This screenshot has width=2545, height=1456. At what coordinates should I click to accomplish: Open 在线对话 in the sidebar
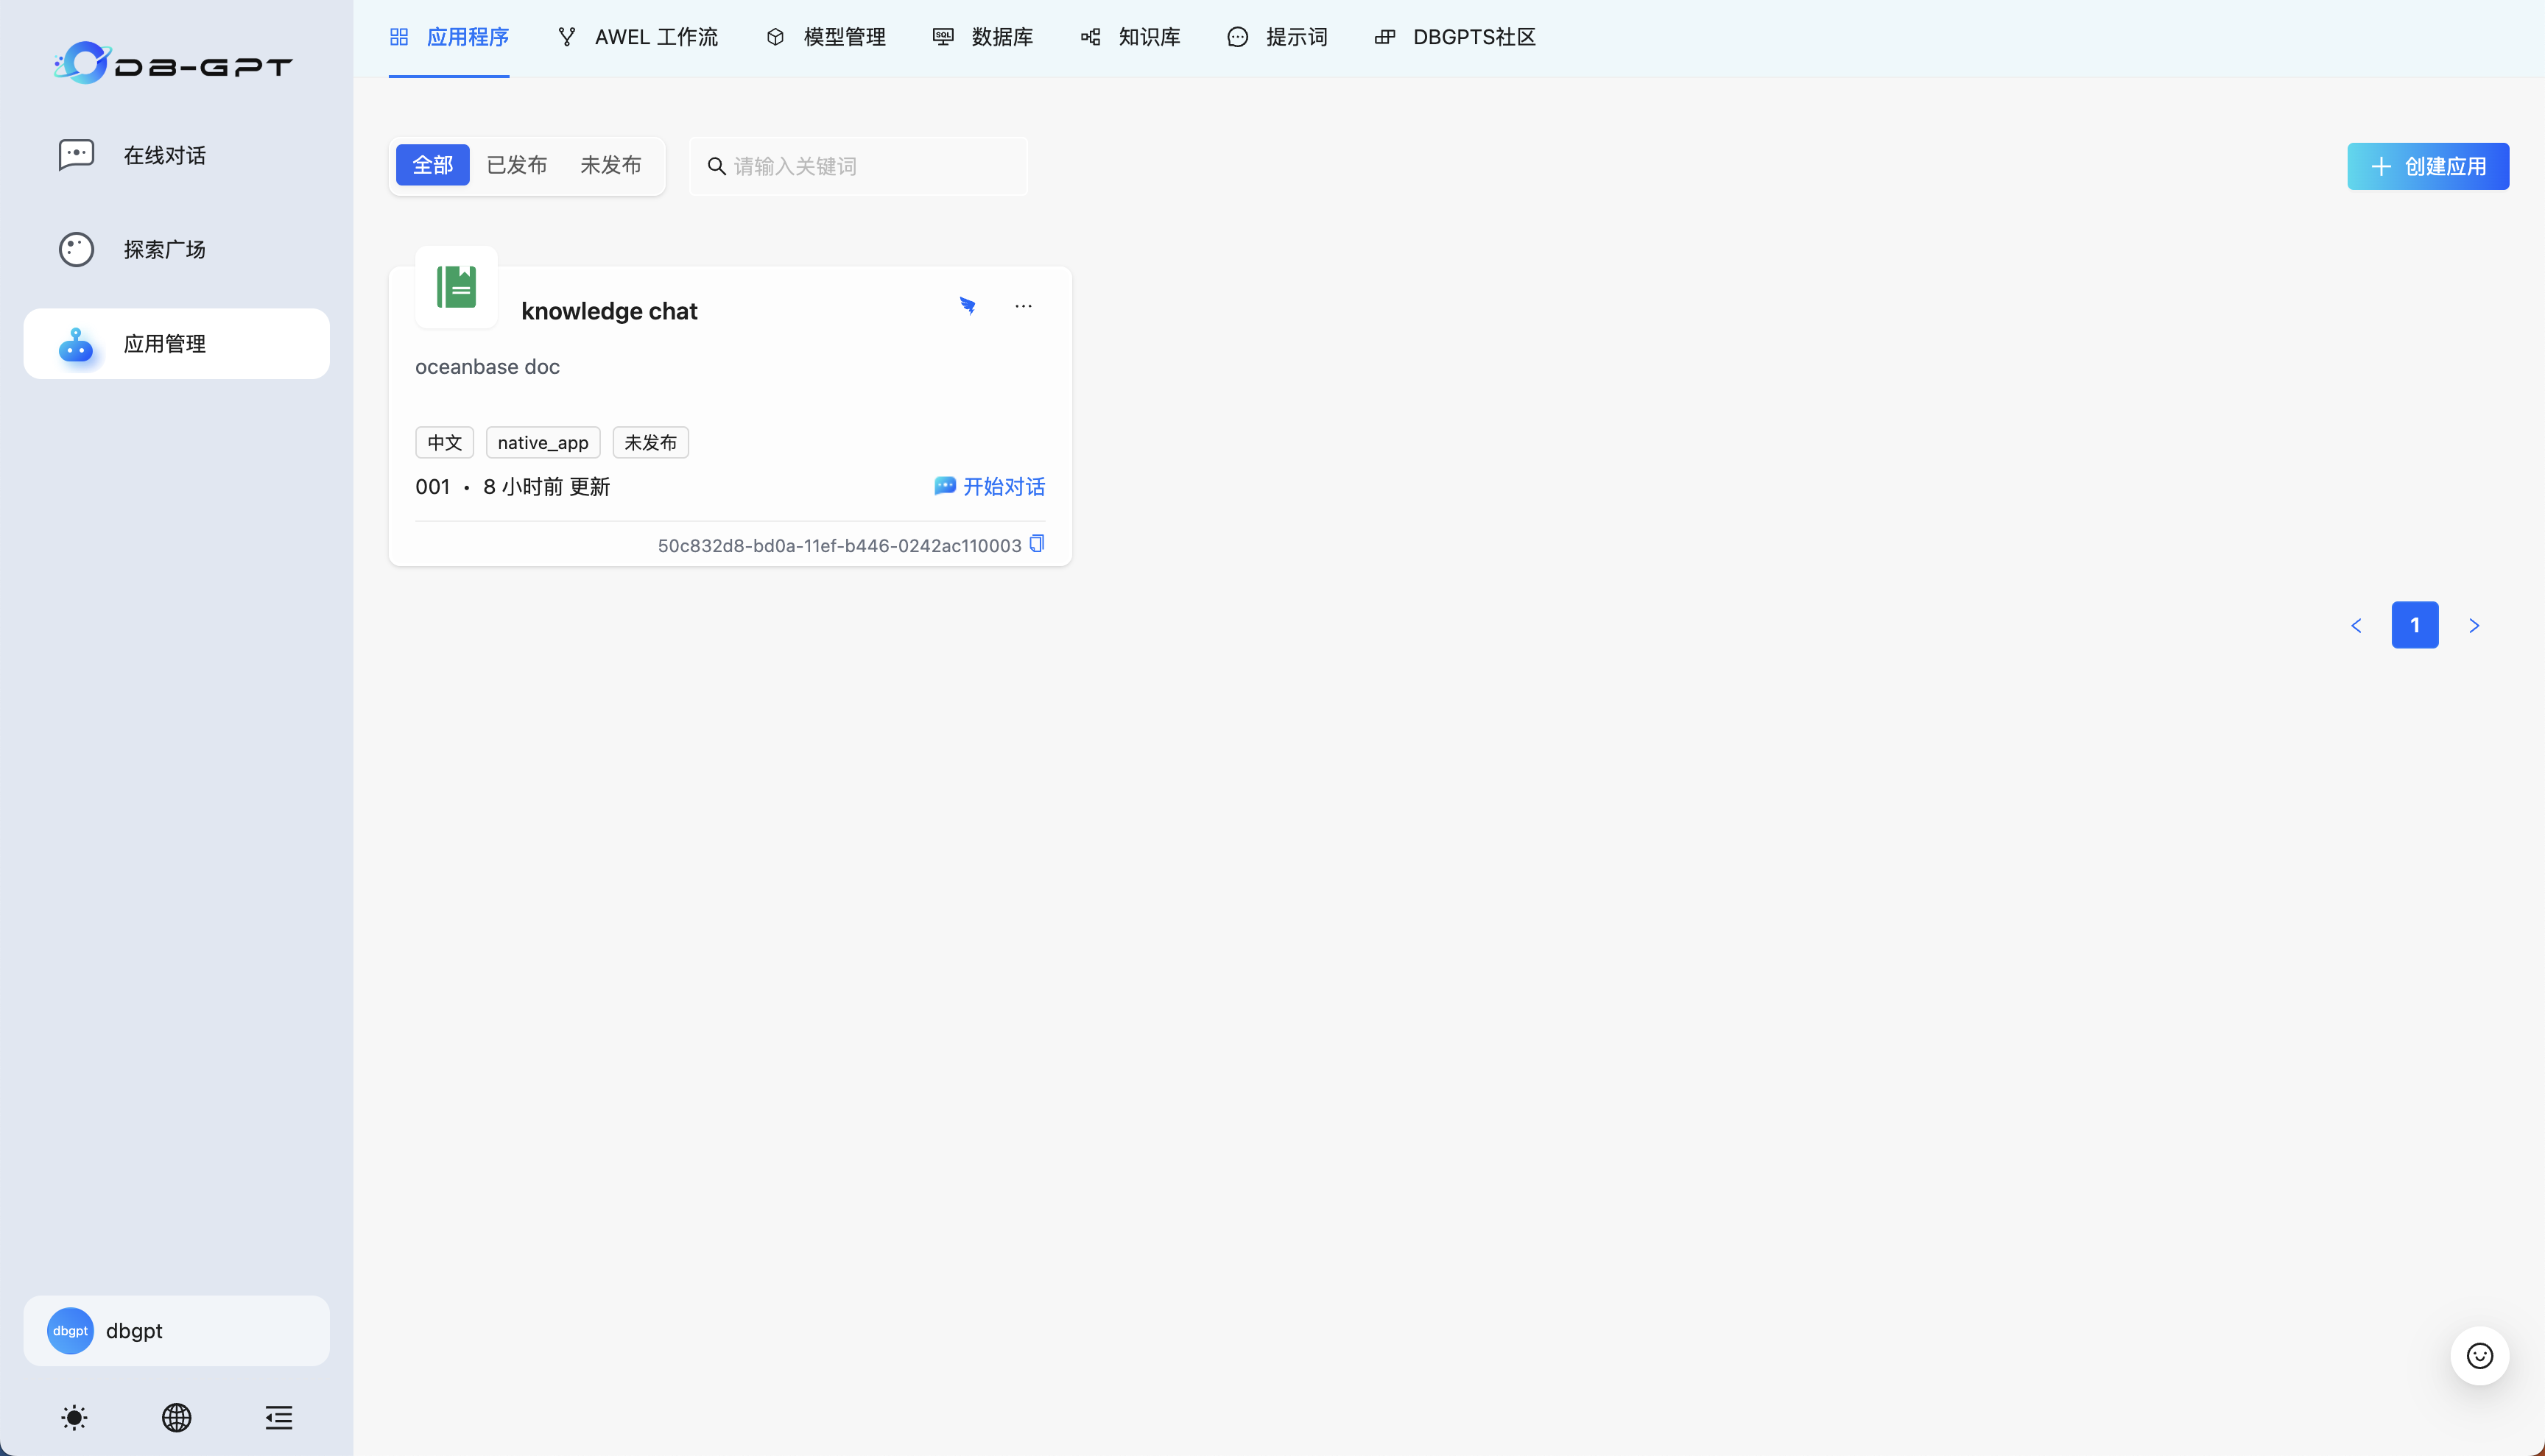[x=164, y=155]
